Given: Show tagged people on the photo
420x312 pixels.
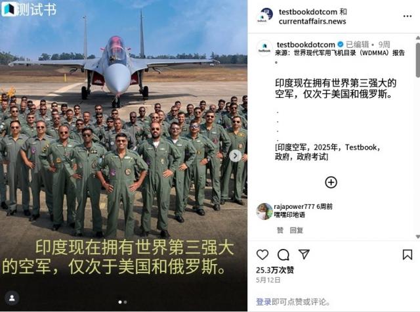Looking at the screenshot, I should [x=12, y=298].
